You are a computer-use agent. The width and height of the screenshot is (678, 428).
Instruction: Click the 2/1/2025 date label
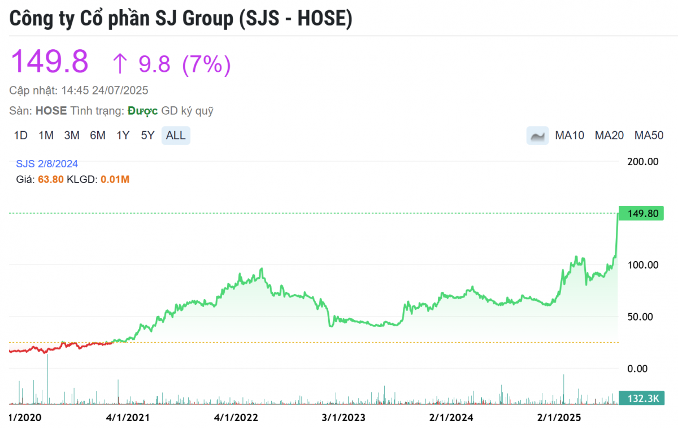(559, 418)
